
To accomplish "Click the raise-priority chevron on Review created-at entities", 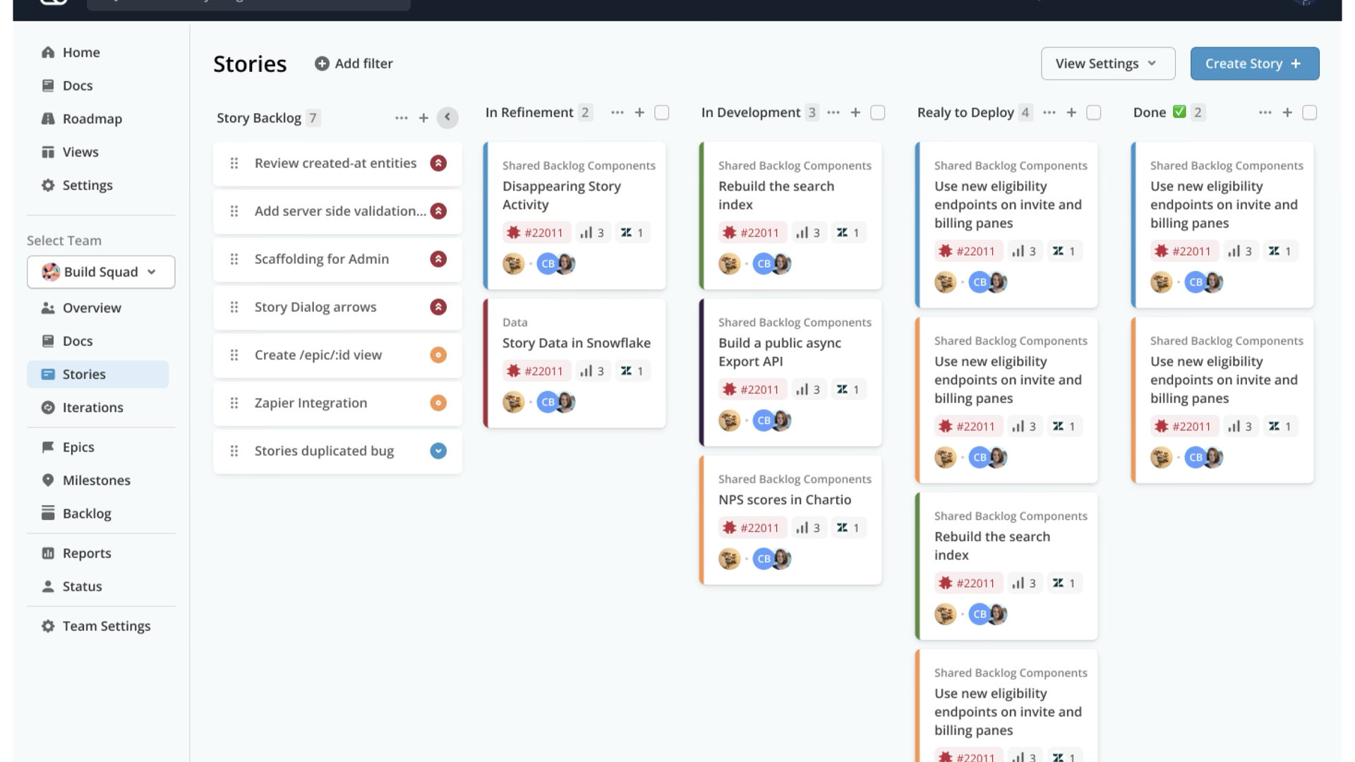I will pos(438,163).
